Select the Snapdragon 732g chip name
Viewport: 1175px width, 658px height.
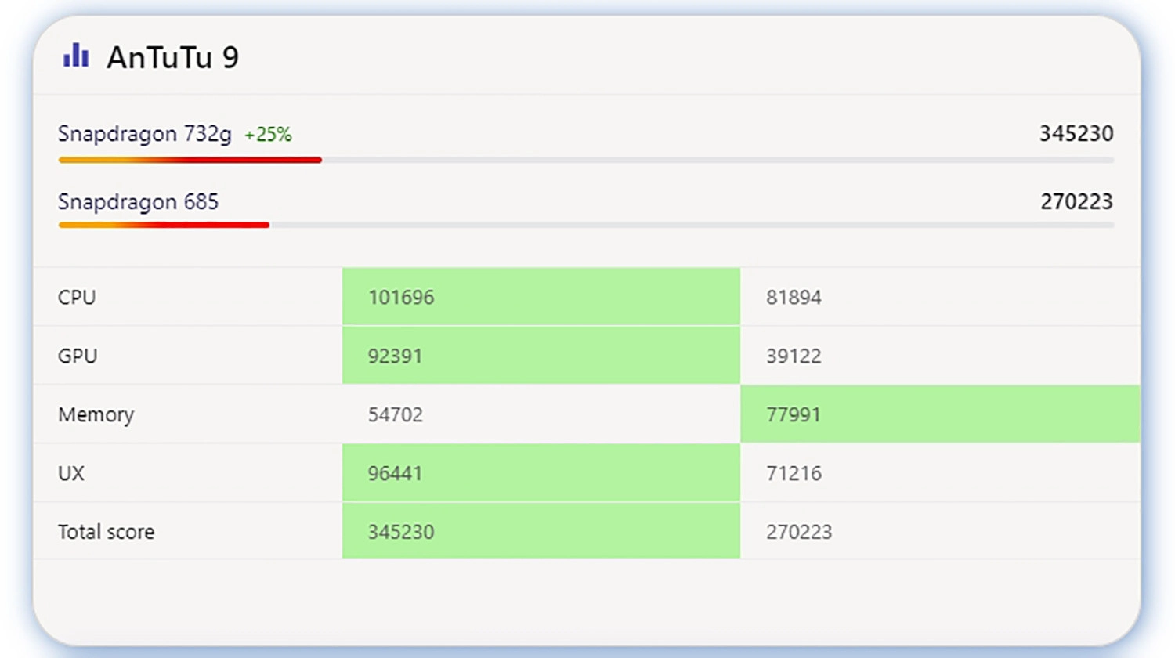click(145, 134)
